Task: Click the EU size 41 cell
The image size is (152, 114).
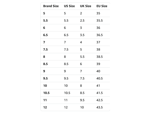Action: pyautogui.click(x=98, y=86)
